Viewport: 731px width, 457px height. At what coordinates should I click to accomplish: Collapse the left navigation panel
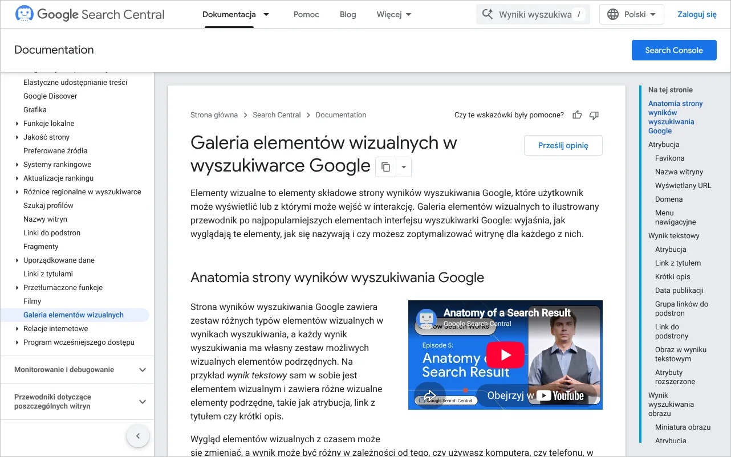(x=138, y=436)
